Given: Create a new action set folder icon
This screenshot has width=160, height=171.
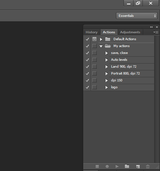Looking at the screenshot, I should 127,166.
